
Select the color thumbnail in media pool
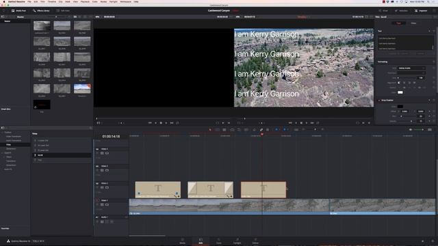pyautogui.click(x=82, y=89)
